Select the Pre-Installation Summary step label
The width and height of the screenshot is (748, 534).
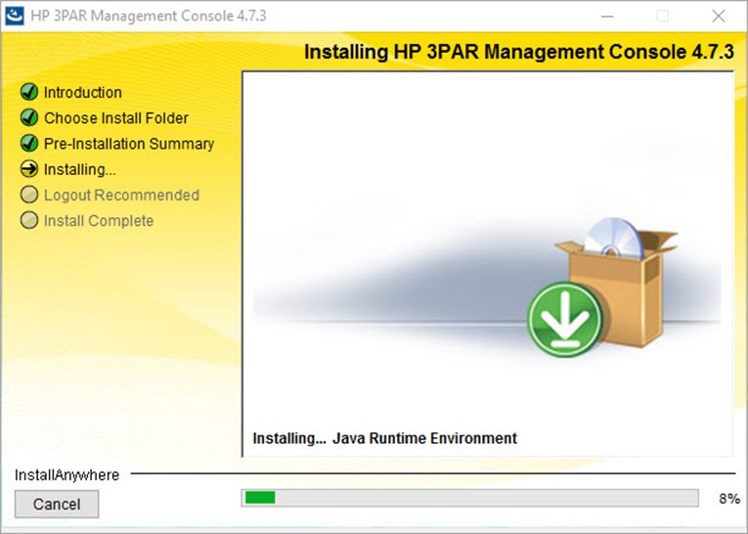(129, 144)
